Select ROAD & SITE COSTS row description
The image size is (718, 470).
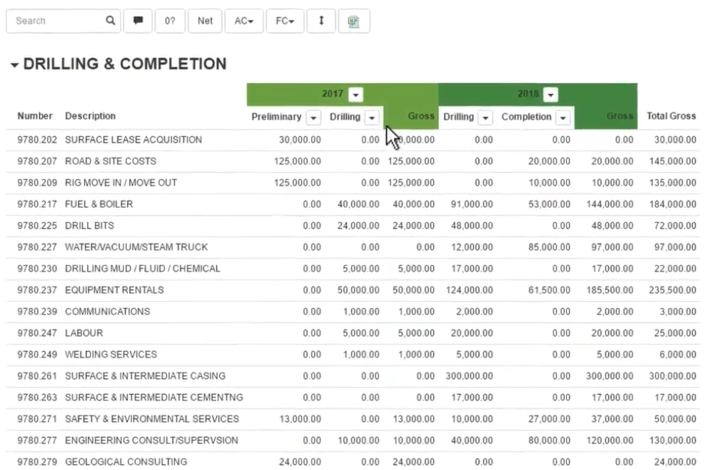pyautogui.click(x=111, y=161)
